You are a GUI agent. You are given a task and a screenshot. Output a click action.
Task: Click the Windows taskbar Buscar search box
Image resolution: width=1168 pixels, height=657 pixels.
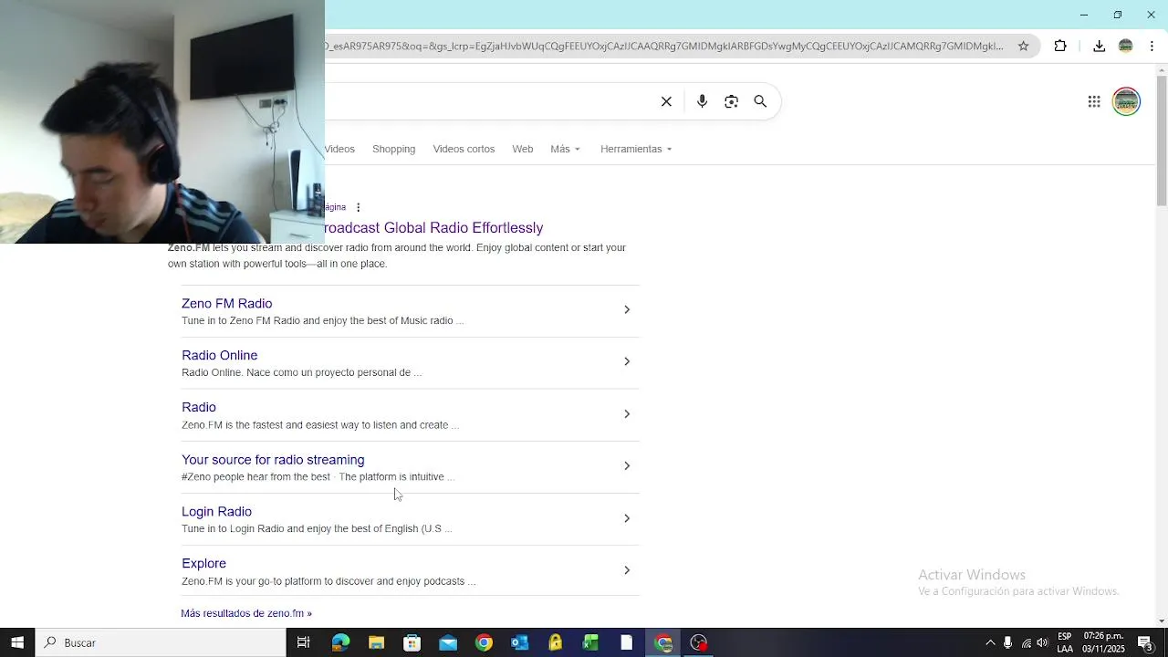[x=161, y=642]
